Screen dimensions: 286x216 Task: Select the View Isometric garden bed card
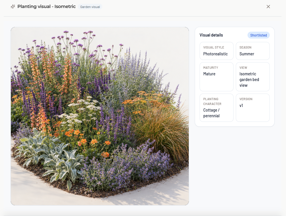pyautogui.click(x=253, y=77)
